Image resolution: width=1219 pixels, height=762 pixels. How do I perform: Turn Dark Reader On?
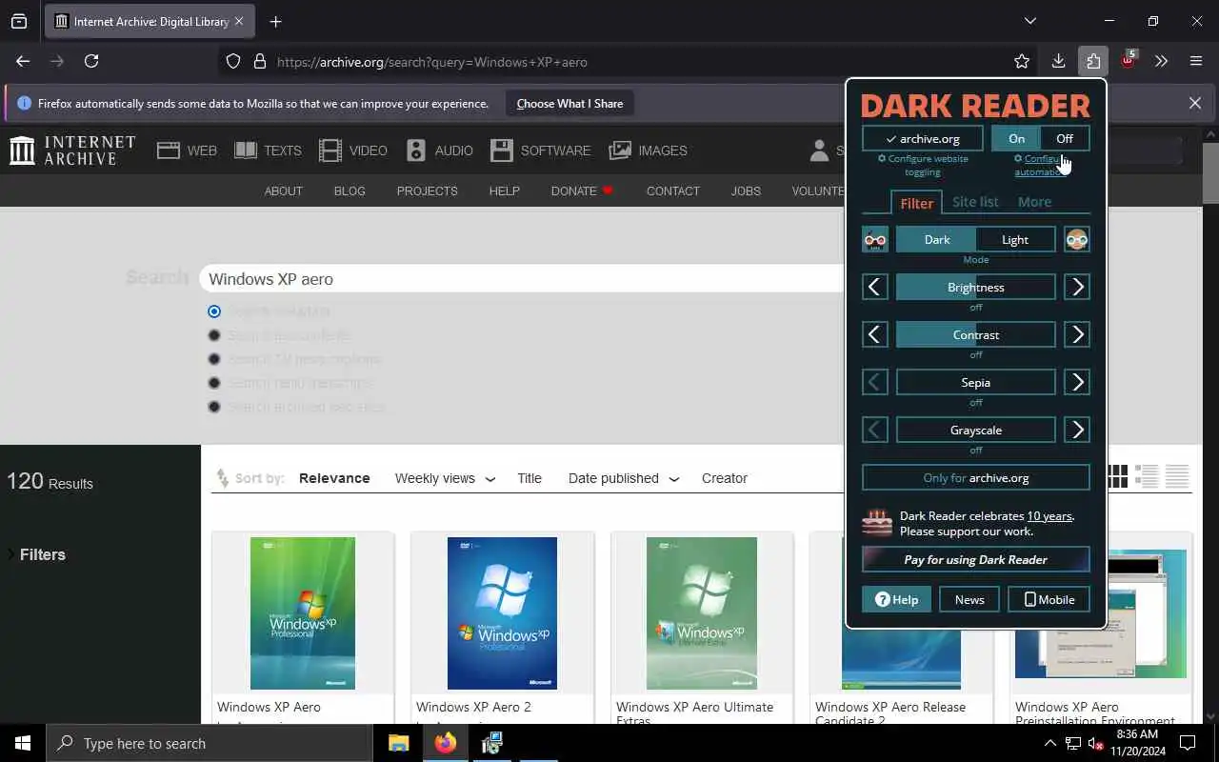click(x=1016, y=138)
